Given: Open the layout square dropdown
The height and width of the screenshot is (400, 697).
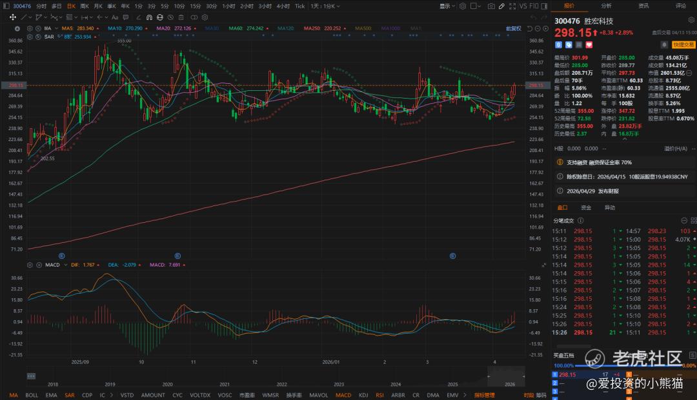Looking at the screenshot, I should (476, 6).
